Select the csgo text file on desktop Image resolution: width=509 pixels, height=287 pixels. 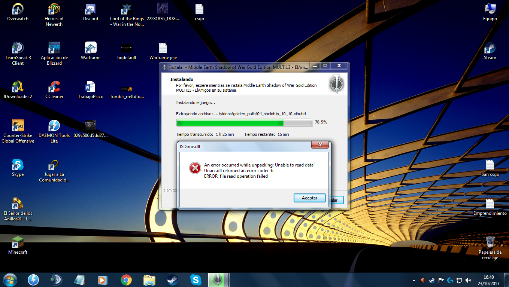point(200,12)
